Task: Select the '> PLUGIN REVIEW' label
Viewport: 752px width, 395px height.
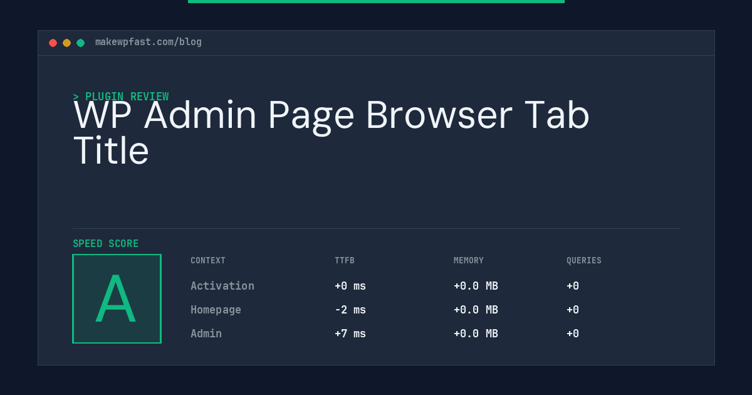Action: pyautogui.click(x=121, y=97)
